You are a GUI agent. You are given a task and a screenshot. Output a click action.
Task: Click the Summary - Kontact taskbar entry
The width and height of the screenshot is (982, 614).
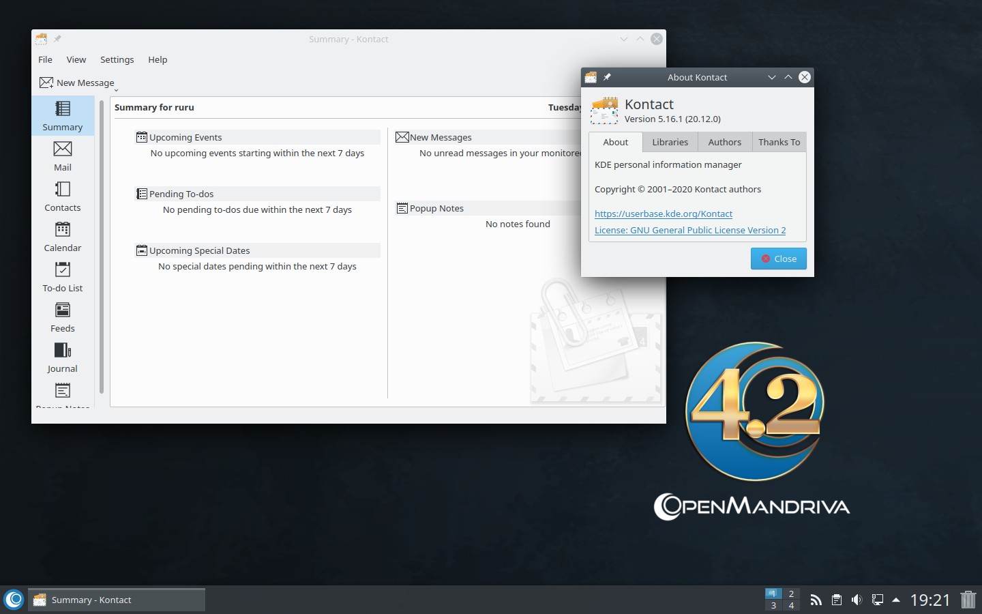117,600
